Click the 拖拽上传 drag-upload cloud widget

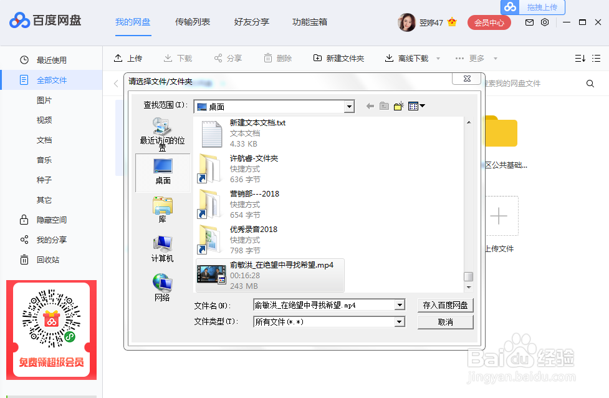click(x=532, y=7)
